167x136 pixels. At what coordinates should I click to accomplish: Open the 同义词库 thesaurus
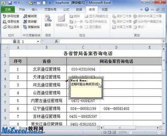(11, 27)
